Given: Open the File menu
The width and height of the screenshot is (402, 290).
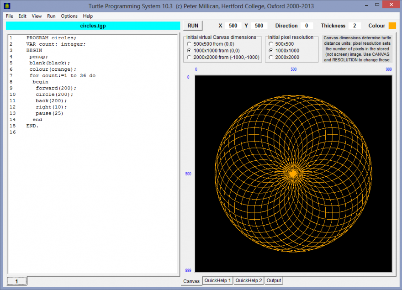Looking at the screenshot, I should [x=10, y=16].
